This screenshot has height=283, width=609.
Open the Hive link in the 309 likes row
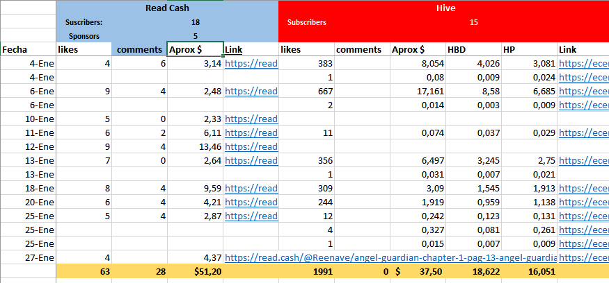pyautogui.click(x=584, y=188)
